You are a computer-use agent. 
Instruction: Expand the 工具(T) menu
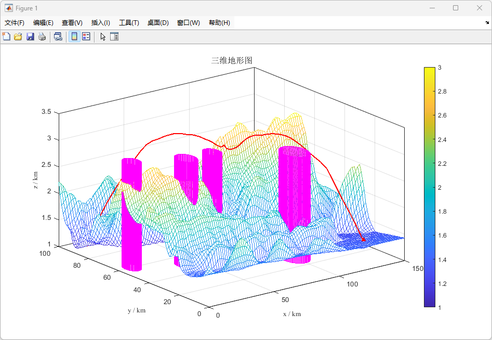pos(129,23)
